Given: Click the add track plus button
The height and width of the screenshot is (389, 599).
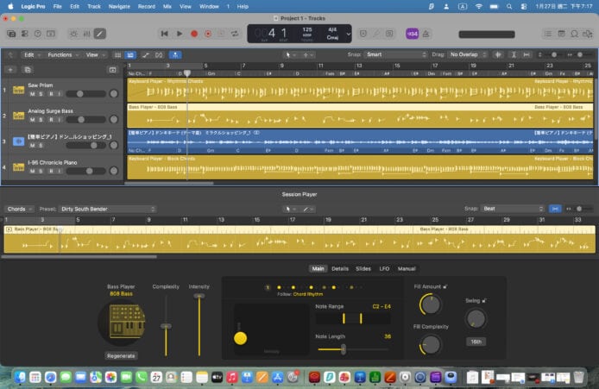Looking at the screenshot, I should pyautogui.click(x=10, y=69).
